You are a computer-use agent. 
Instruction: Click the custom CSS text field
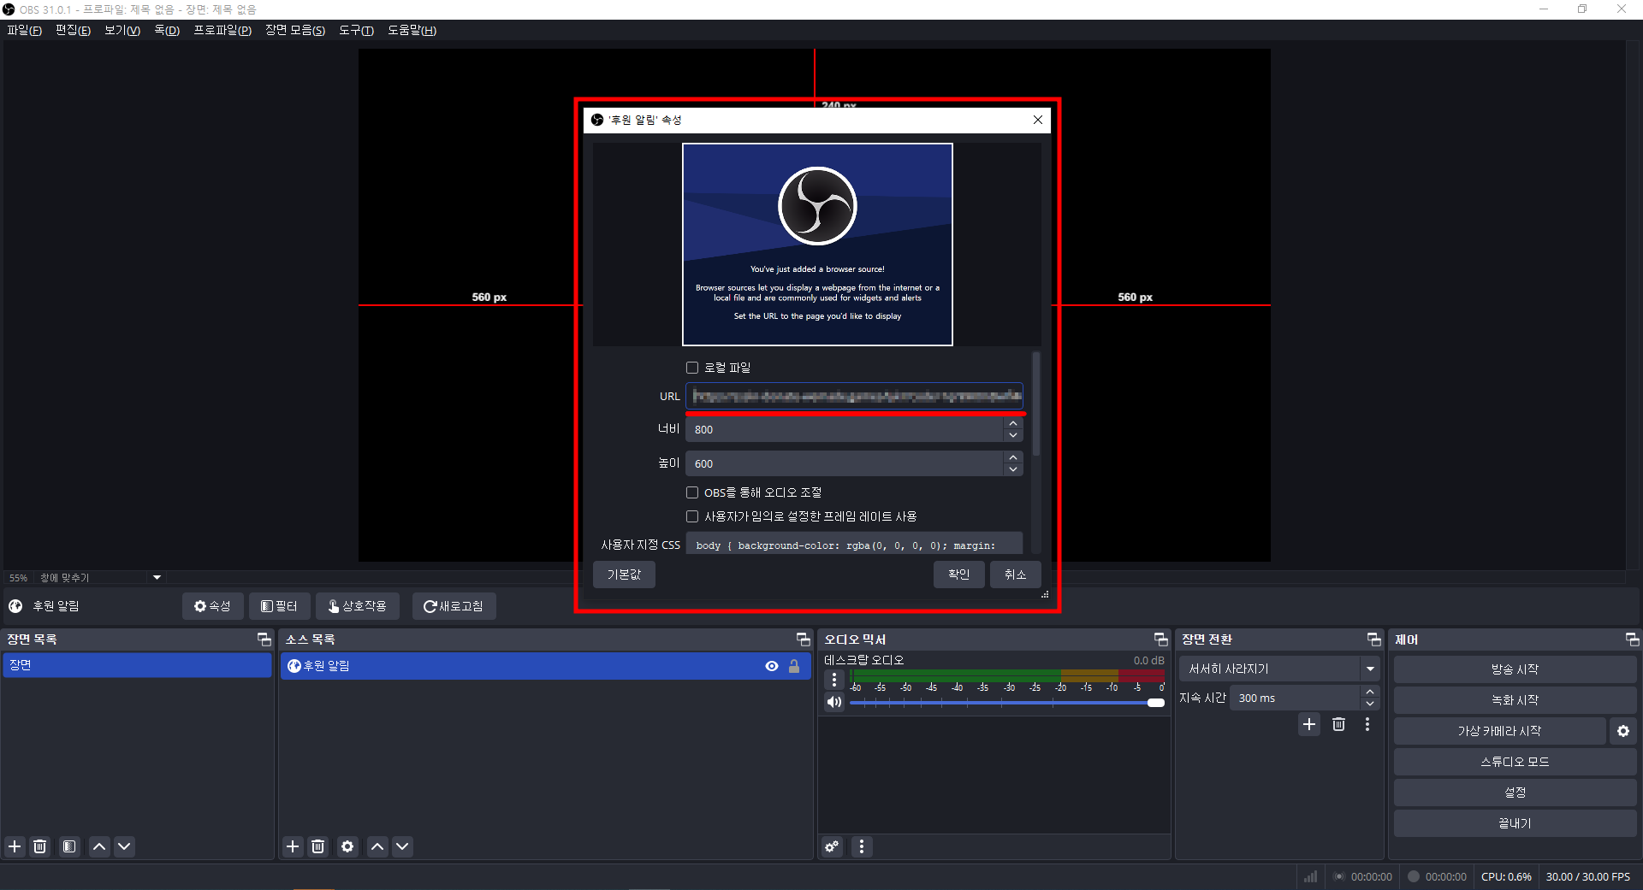854,545
